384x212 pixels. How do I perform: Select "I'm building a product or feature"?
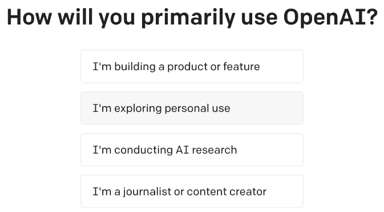(192, 67)
